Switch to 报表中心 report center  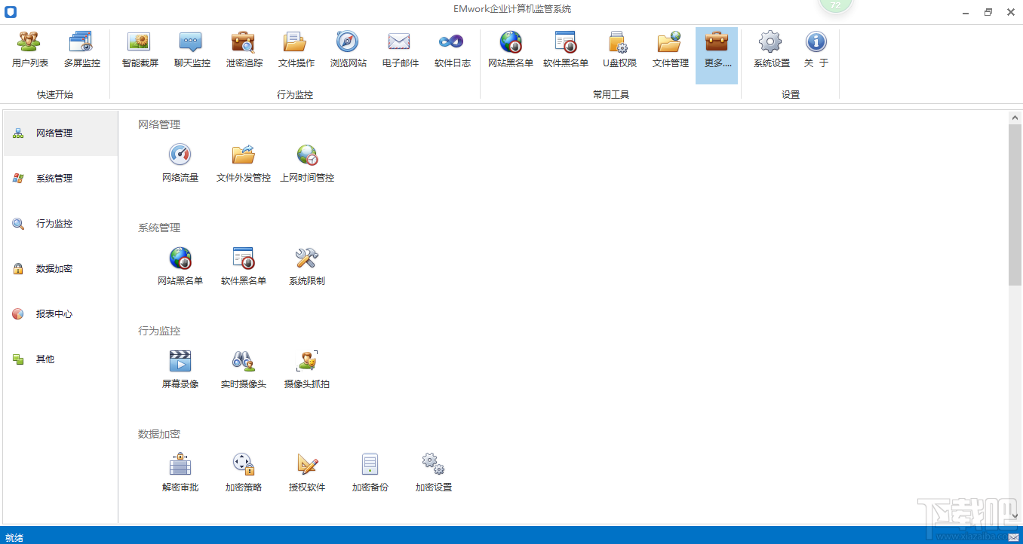[54, 313]
